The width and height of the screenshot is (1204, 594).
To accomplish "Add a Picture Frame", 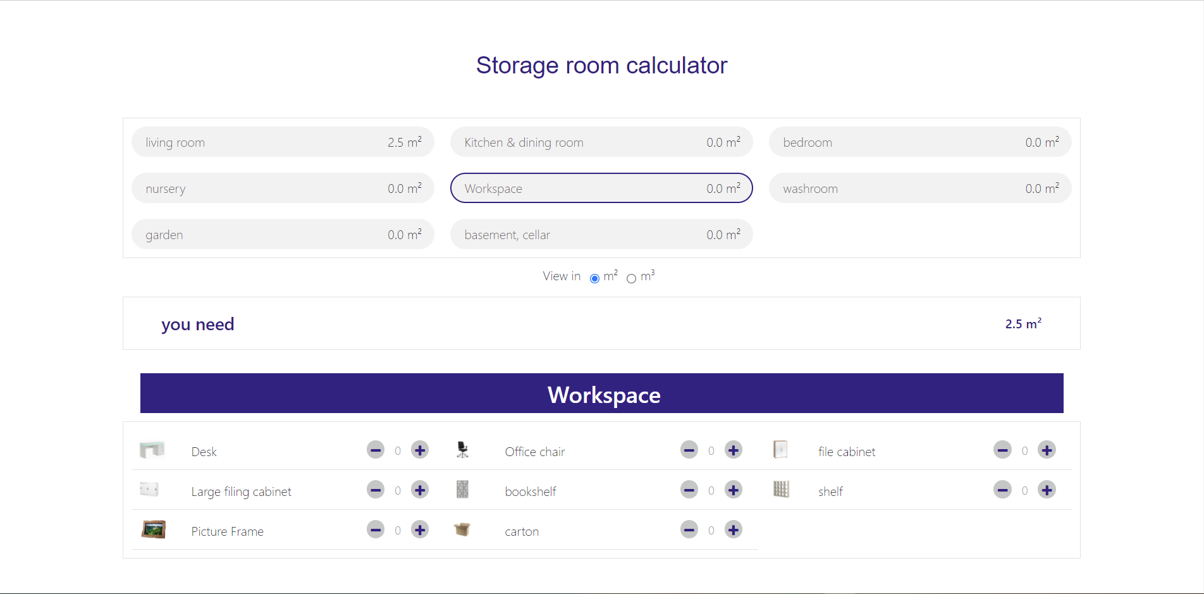I will click(x=420, y=530).
